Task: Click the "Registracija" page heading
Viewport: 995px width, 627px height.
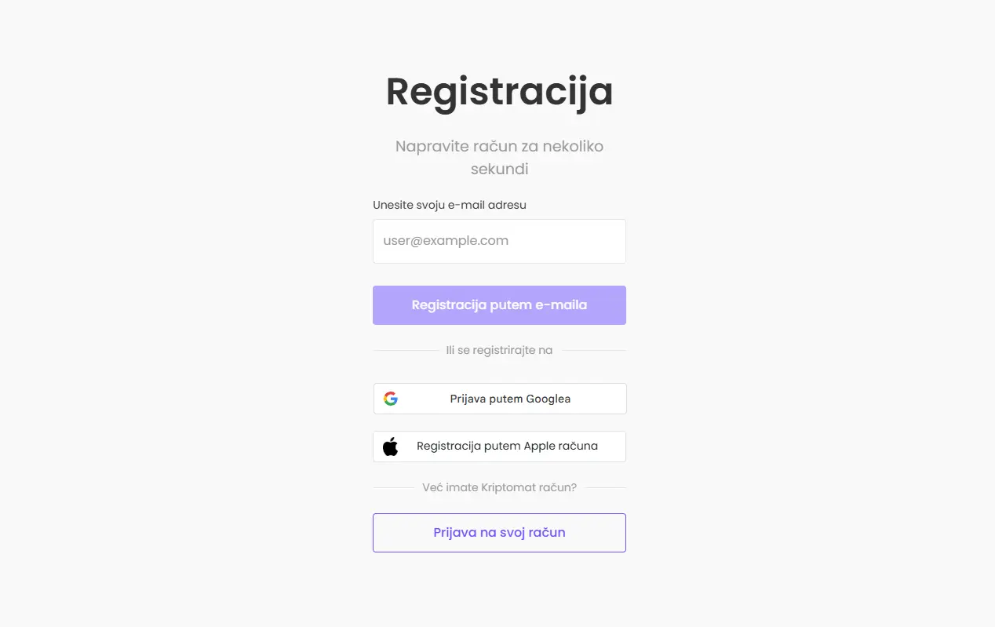Action: click(499, 91)
